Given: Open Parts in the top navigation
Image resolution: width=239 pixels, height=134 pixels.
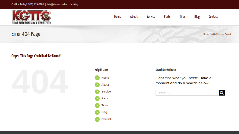Looking at the screenshot, I should [167, 17].
